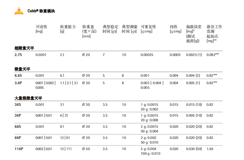Click the column header '称重盘 (宽×深) [mm]'

coord(89,31)
